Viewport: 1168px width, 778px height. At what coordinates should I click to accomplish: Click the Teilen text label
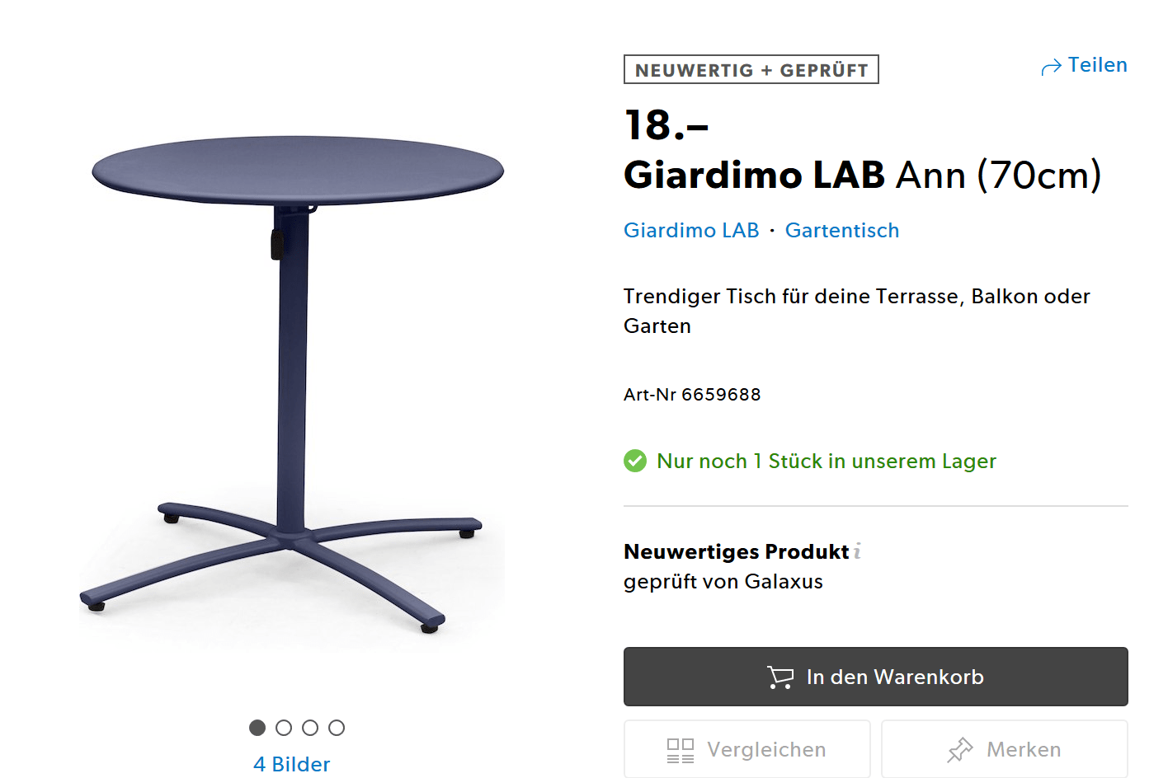tap(1097, 65)
